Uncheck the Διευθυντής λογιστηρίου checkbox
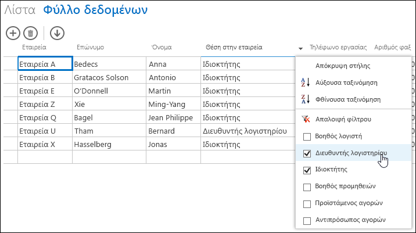The height and width of the screenshot is (233, 416). tap(307, 153)
